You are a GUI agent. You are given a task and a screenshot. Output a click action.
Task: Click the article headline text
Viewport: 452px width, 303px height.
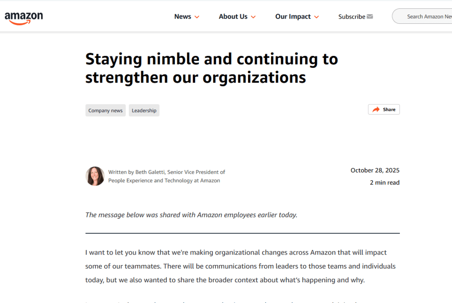tap(211, 68)
